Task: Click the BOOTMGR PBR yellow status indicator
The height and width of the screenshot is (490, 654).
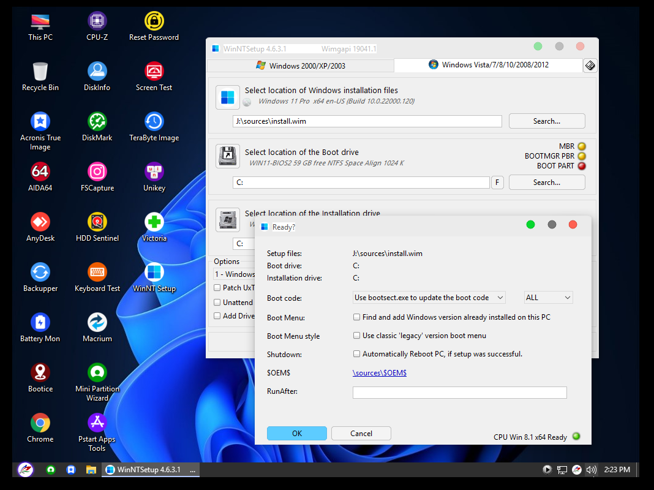Action: click(x=582, y=156)
